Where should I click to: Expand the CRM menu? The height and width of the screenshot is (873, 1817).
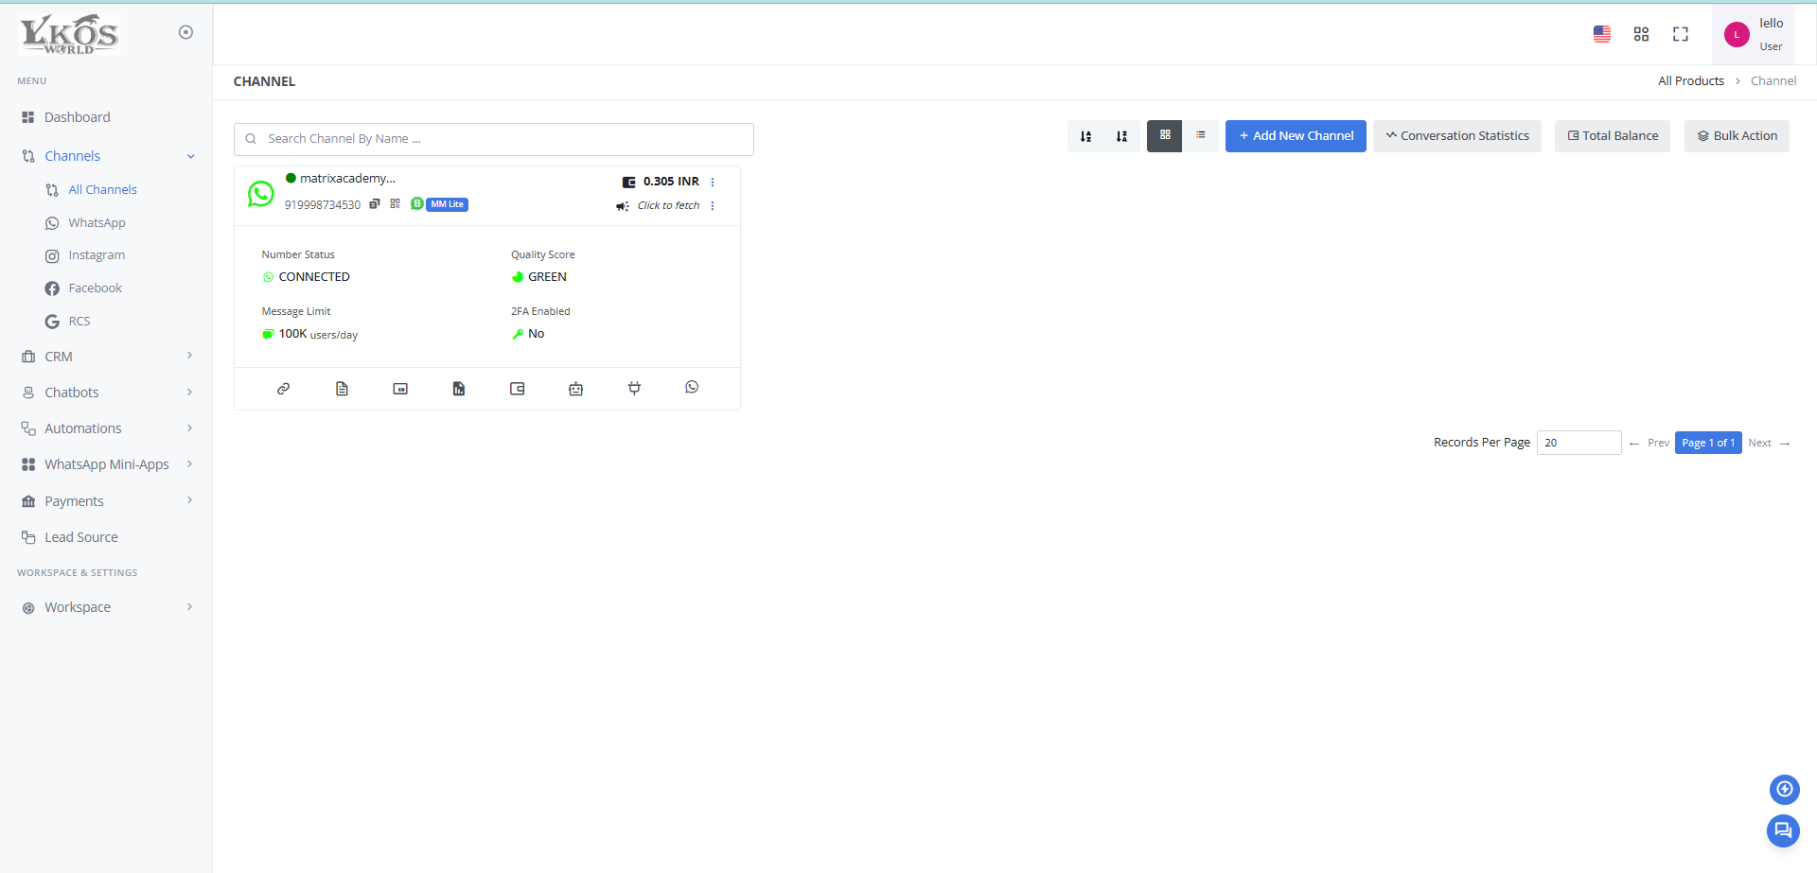pos(106,357)
